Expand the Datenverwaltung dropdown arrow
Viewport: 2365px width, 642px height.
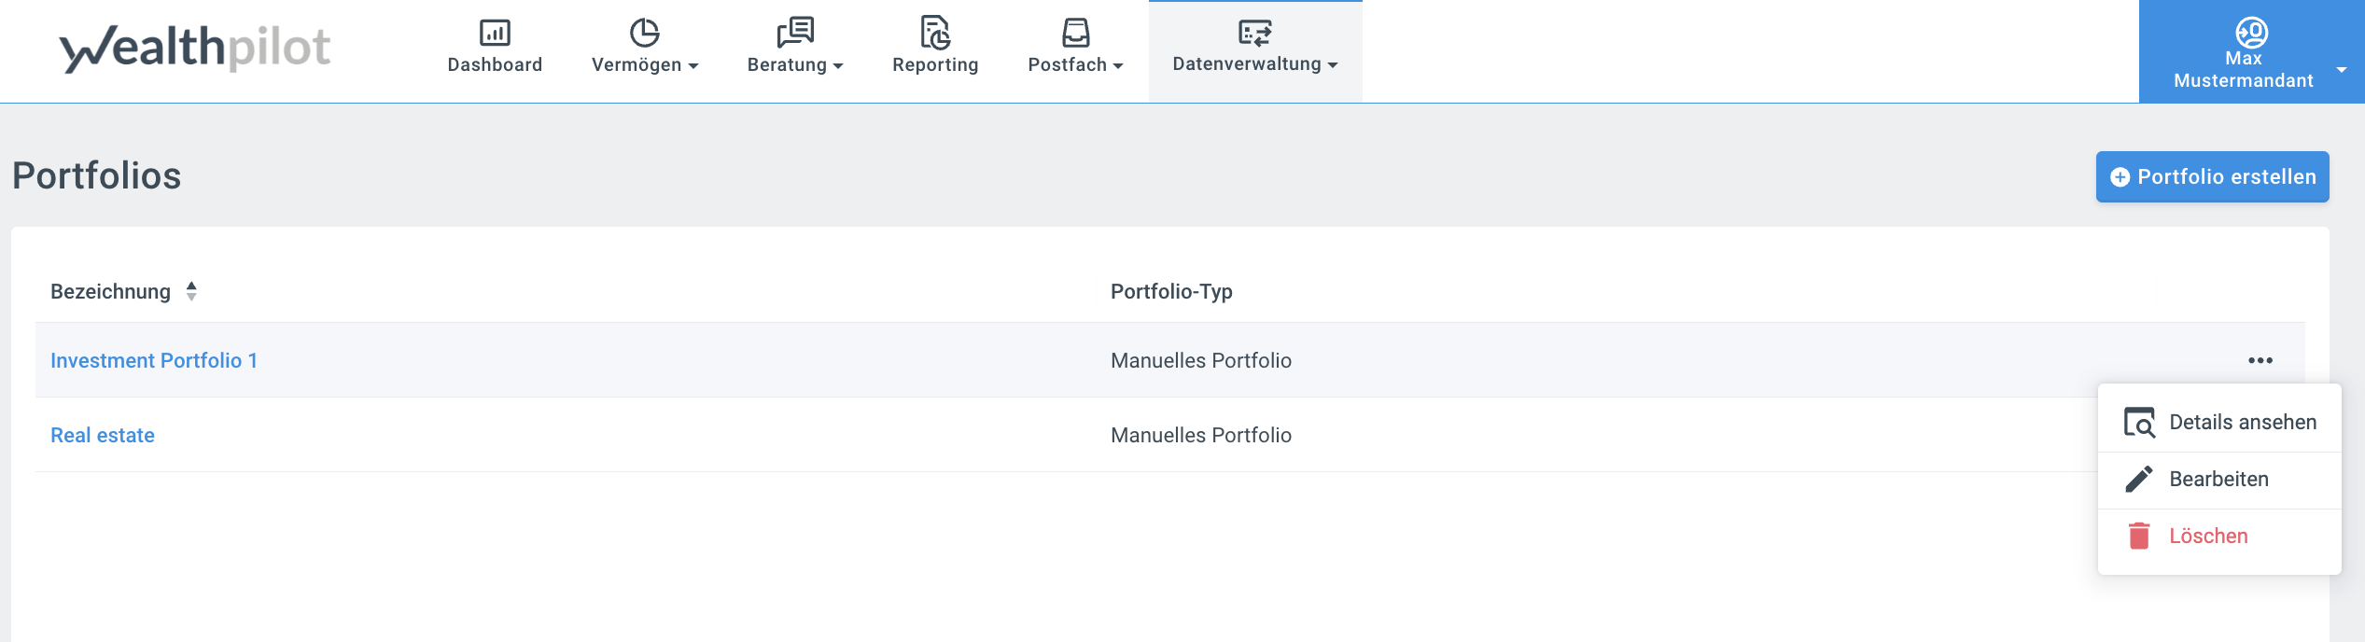pyautogui.click(x=1333, y=64)
